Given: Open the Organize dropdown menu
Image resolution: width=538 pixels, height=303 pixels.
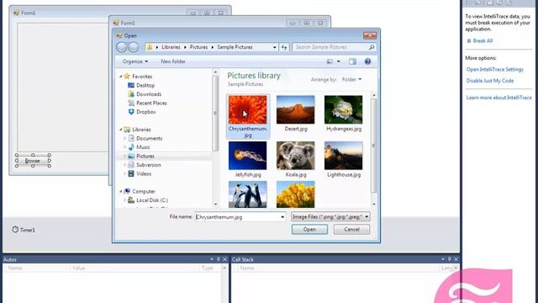Looking at the screenshot, I should 135,61.
